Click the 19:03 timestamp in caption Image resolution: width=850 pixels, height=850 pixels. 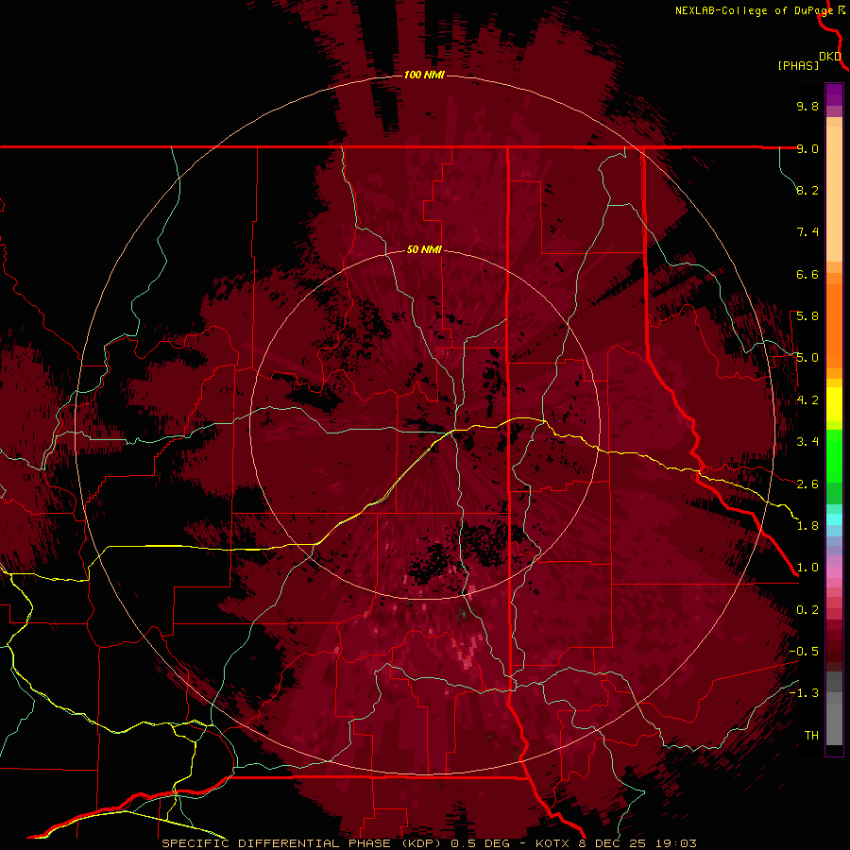coord(677,843)
